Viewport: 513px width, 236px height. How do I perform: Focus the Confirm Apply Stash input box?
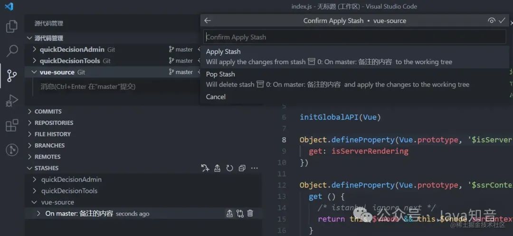click(x=355, y=37)
